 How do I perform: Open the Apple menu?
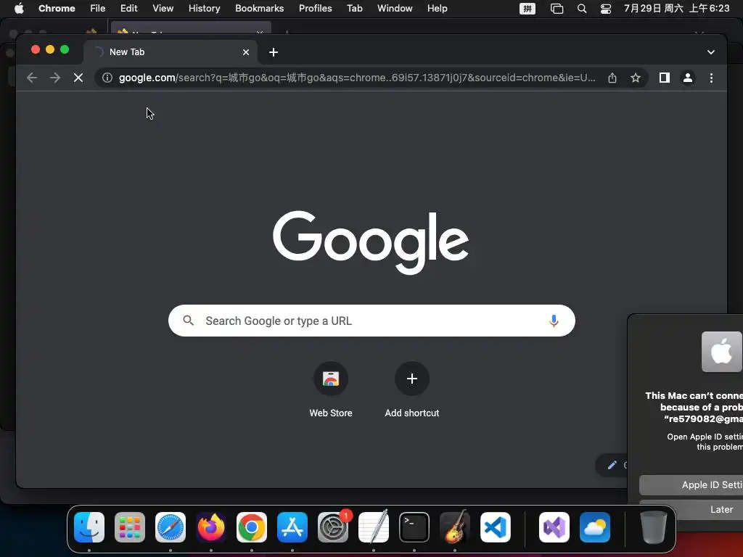point(19,9)
